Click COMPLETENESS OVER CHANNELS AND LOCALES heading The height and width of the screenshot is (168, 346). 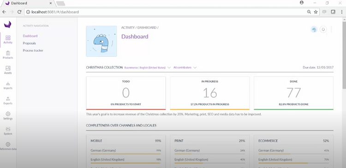(121, 126)
